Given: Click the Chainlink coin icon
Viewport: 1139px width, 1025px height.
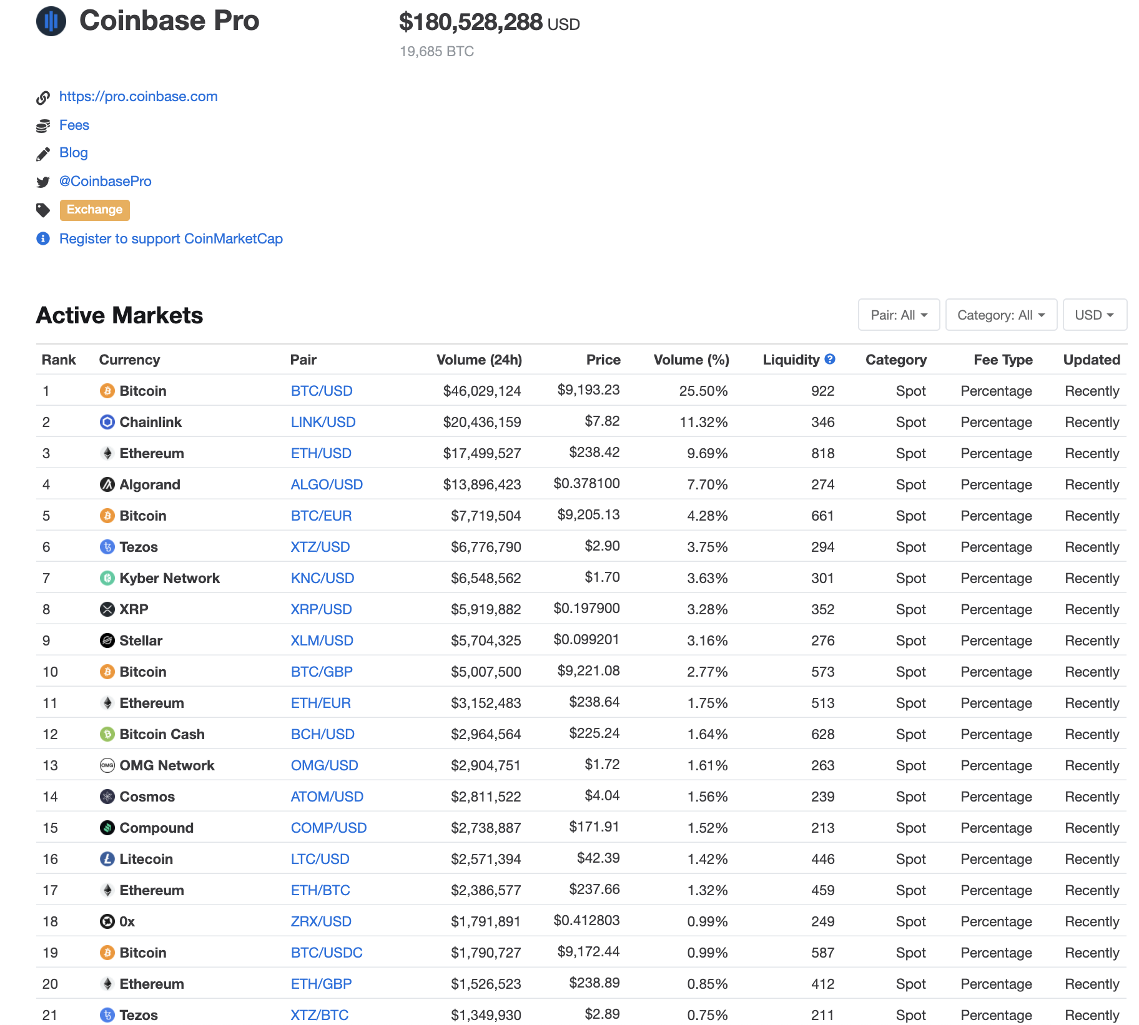Looking at the screenshot, I should pyautogui.click(x=107, y=422).
